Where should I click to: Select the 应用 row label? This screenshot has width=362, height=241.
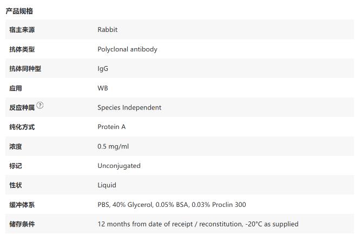coord(16,88)
